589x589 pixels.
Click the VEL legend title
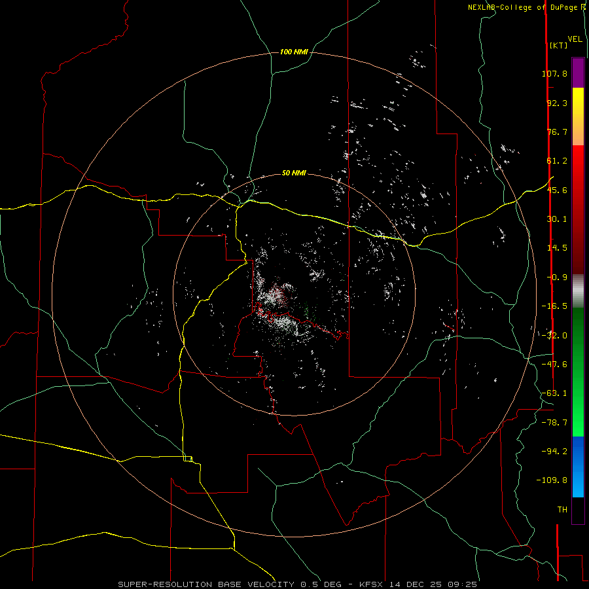click(575, 39)
